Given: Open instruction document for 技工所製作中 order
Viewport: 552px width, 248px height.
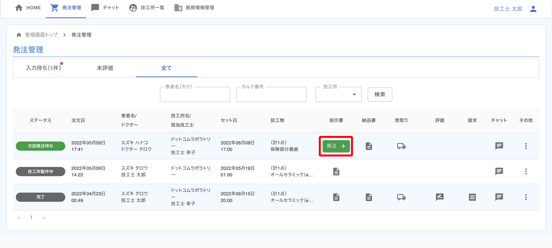Looking at the screenshot, I should pos(336,172).
